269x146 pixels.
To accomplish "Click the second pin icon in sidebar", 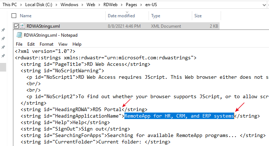I will [x=3, y=38].
